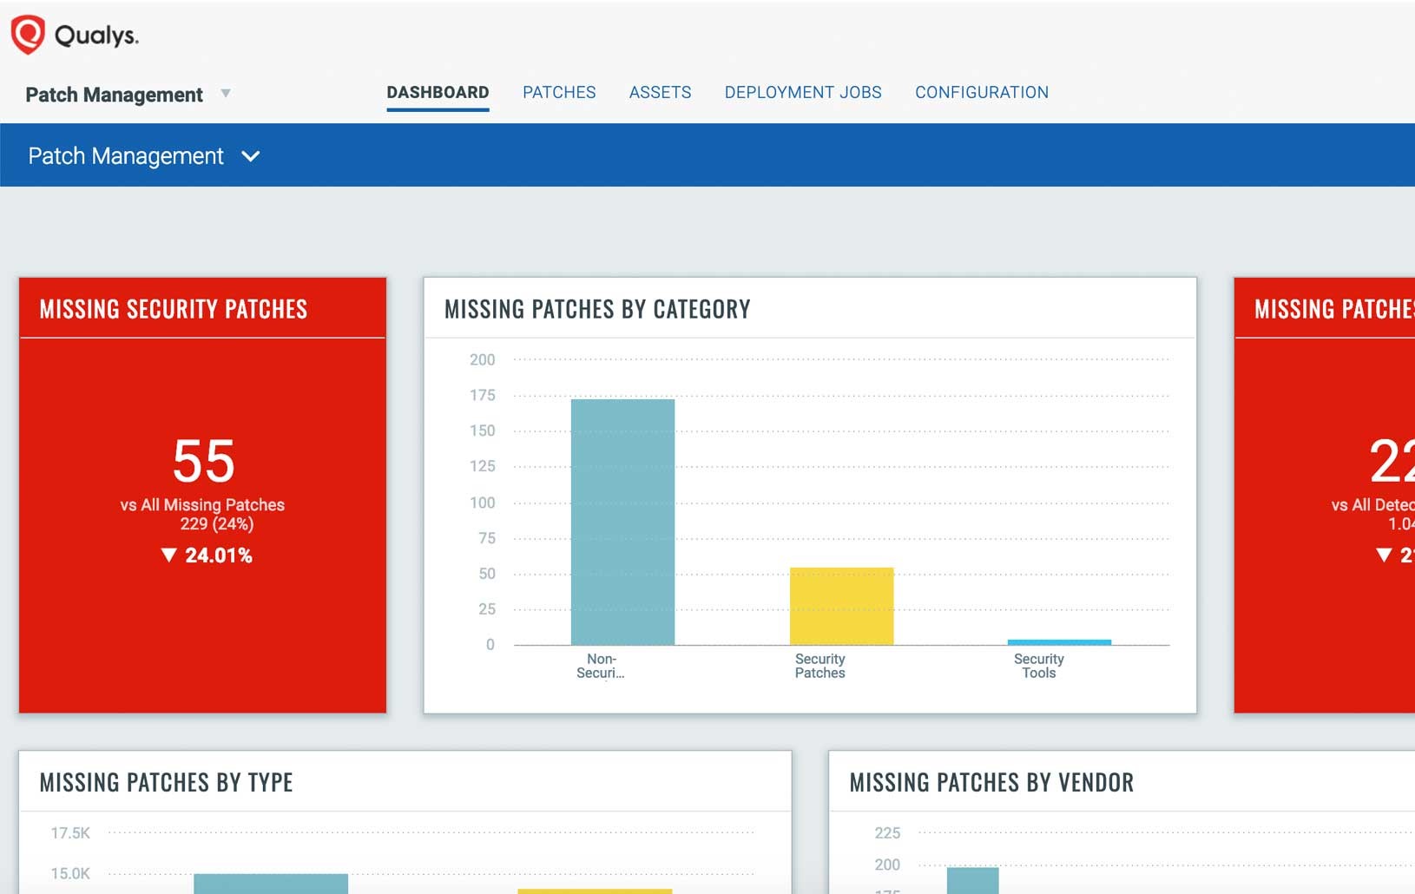Click the Missing Patches By Vendor title
Image resolution: width=1415 pixels, height=894 pixels.
point(991,783)
